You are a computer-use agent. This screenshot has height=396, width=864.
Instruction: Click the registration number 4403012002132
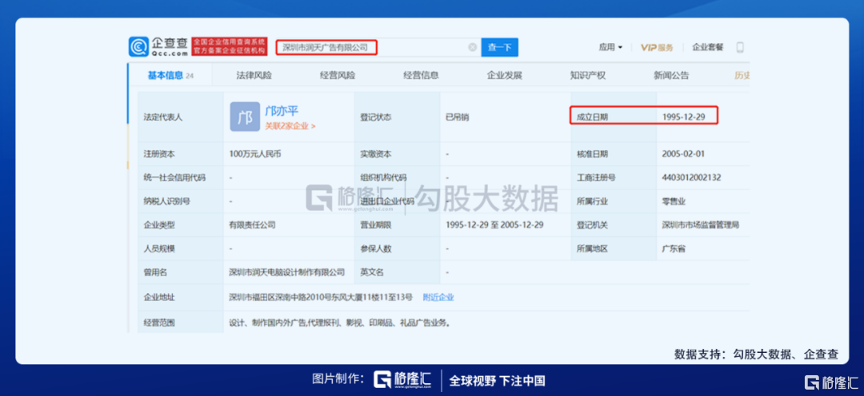click(691, 177)
